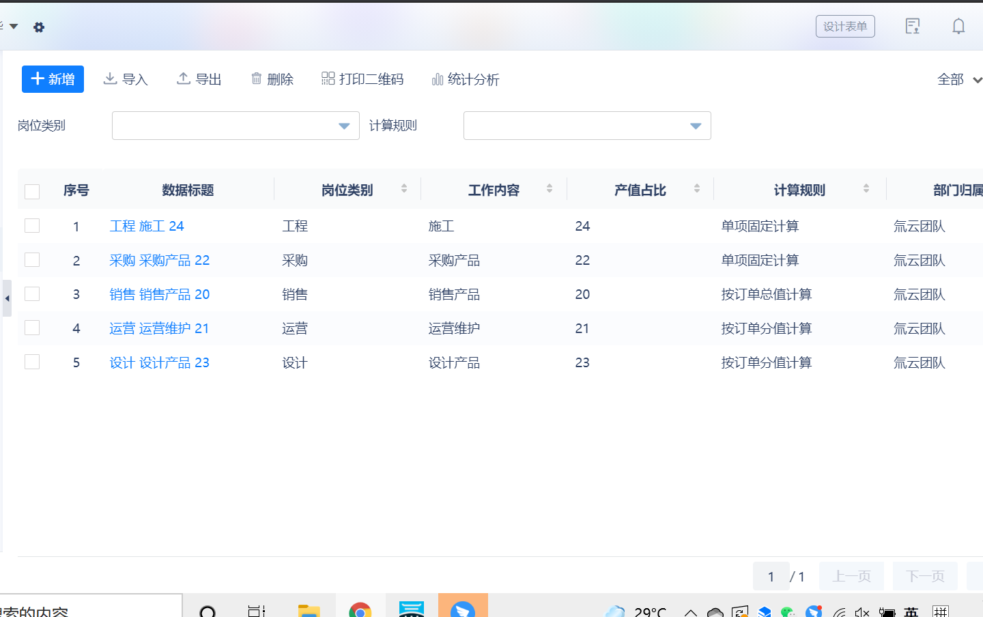Click the 按订单总值计算 cell
Screen dimensions: 983x617
click(767, 294)
